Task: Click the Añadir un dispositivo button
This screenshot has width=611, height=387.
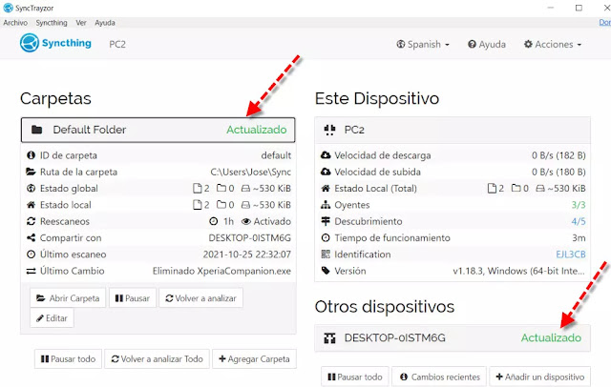Action: tap(539, 377)
